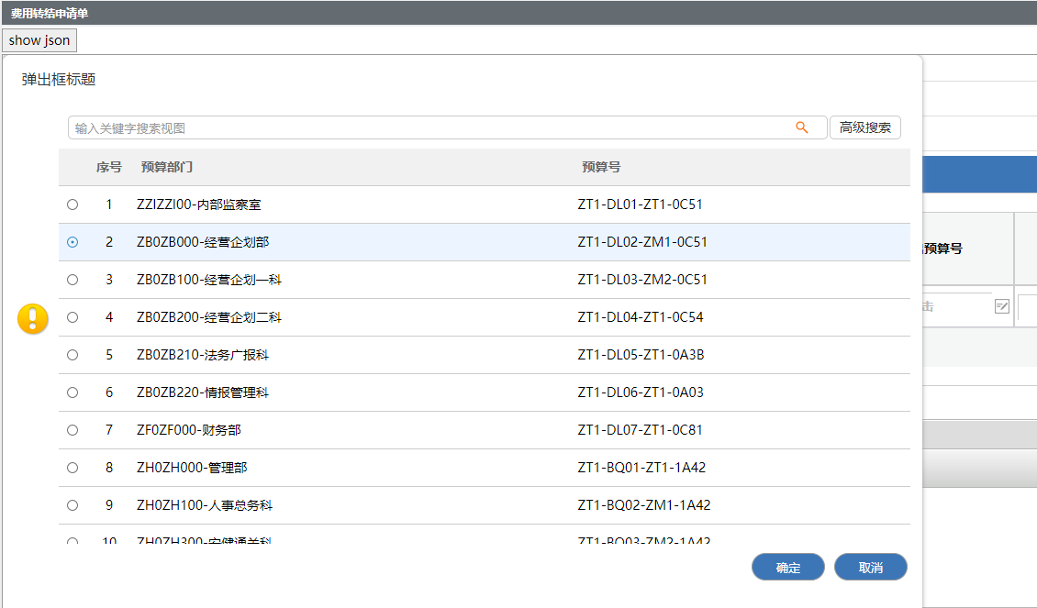Screen dimensions: 1037x608
Task: Click department ZF0ZF000-财务部
Action: [188, 430]
